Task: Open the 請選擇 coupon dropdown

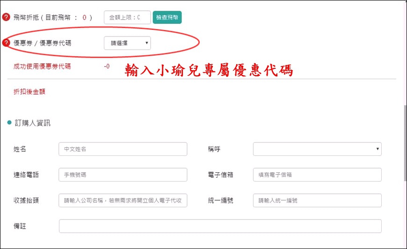Action: [127, 43]
